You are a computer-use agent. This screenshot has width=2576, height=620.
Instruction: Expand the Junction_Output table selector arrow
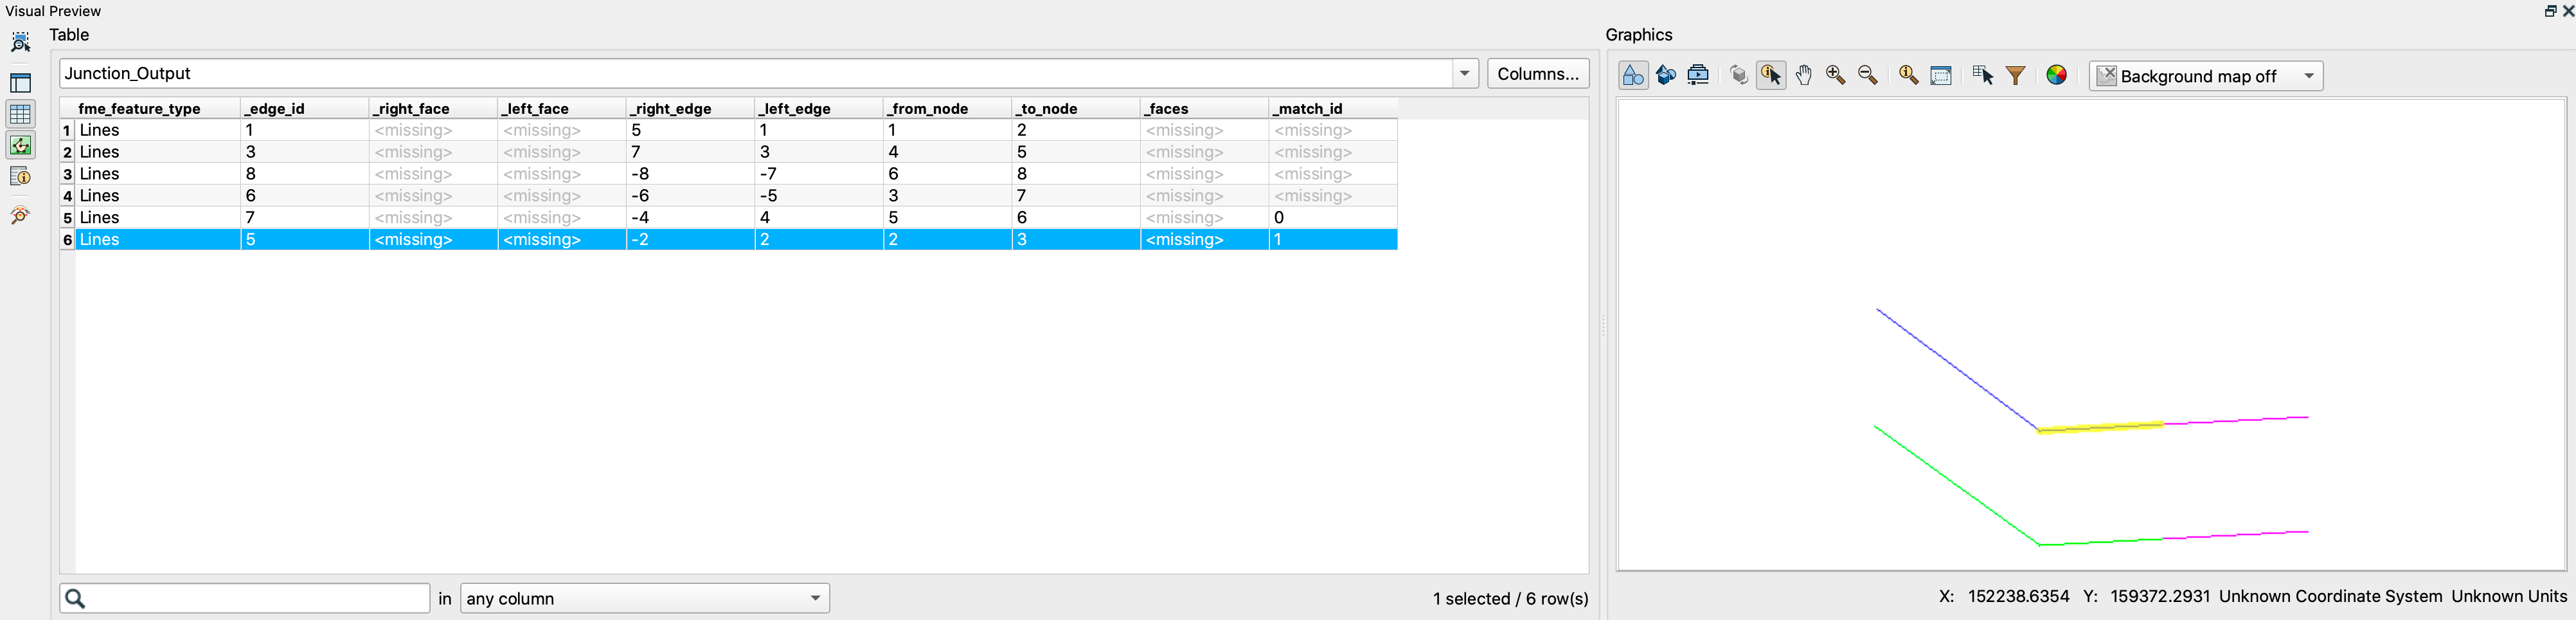pyautogui.click(x=1465, y=73)
